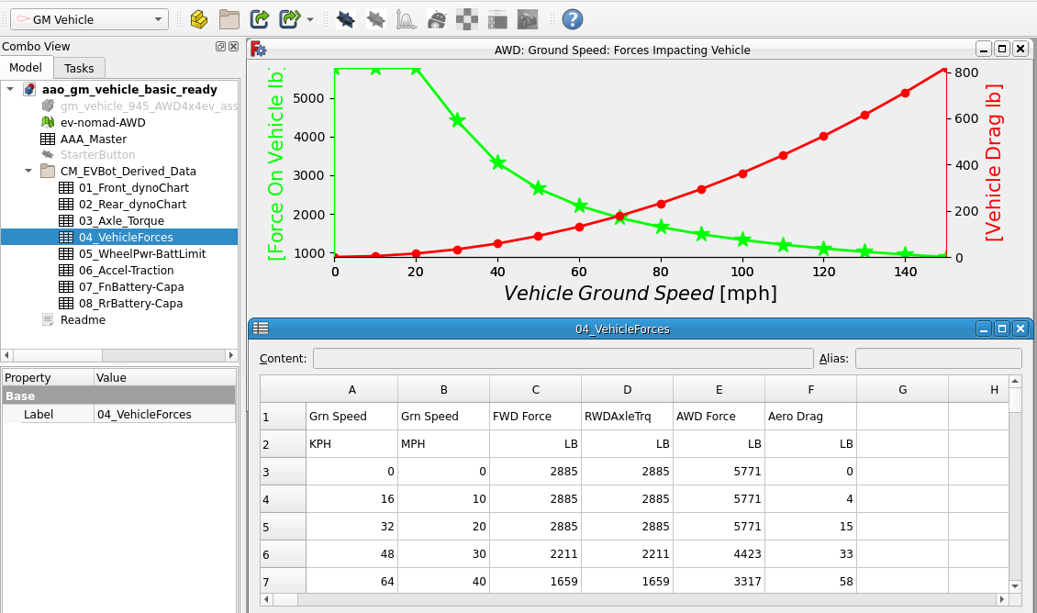Click the dark blue star-shaped toolbar icon
Viewport: 1037px width, 613px height.
coord(345,19)
